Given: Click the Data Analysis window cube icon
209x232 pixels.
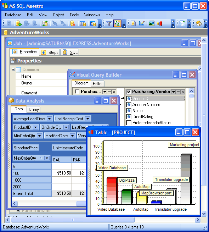Looking at the screenshot, I should pos(11,101).
